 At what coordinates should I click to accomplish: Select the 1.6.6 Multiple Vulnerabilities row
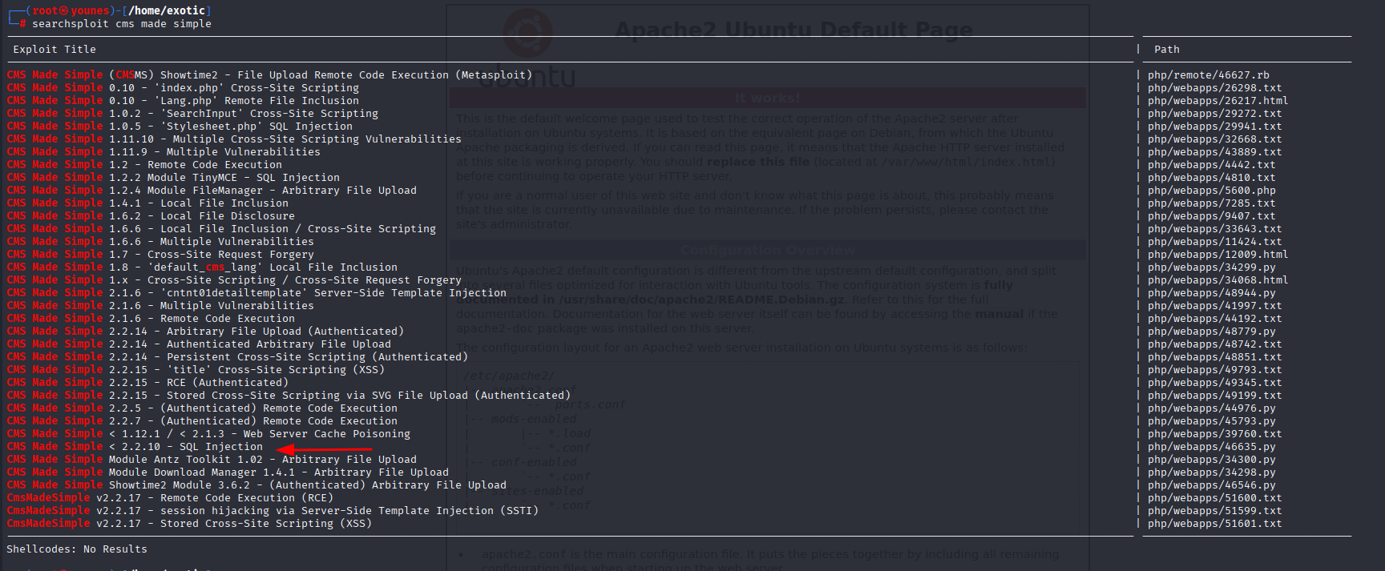(160, 242)
